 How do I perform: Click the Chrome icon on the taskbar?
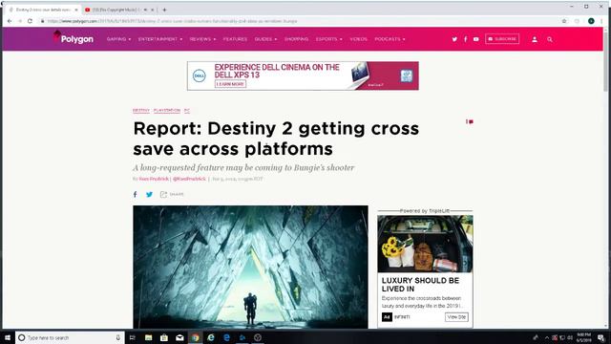click(x=195, y=337)
